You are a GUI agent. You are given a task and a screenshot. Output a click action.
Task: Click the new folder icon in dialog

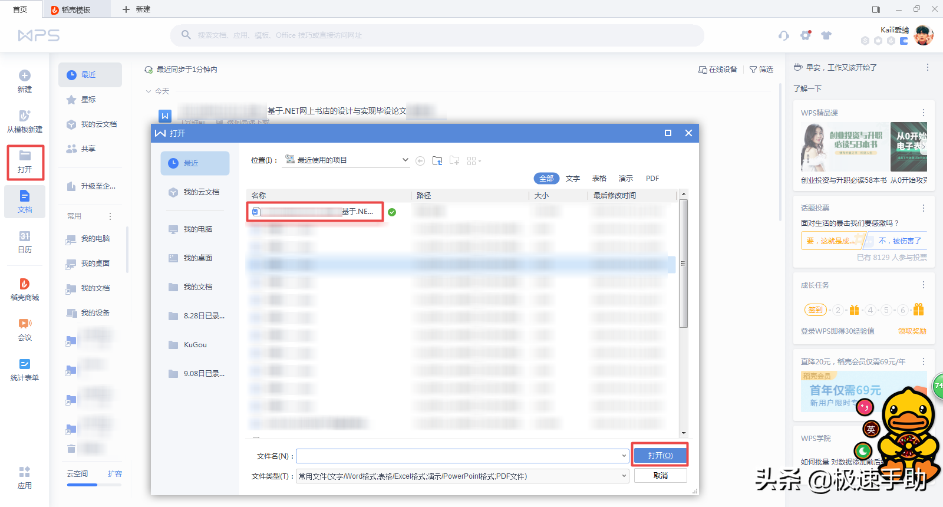click(454, 160)
